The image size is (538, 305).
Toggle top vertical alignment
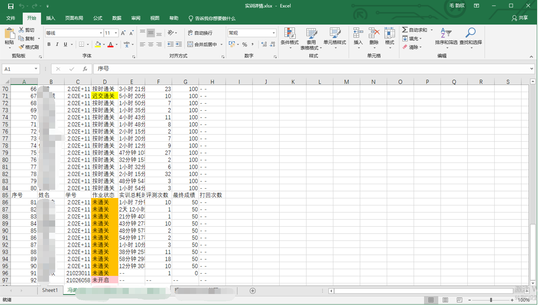pyautogui.click(x=142, y=33)
